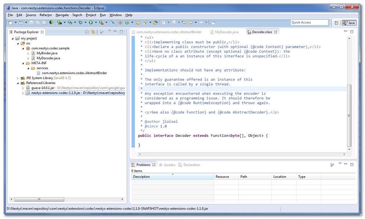
Task: Click the Quick Access search field
Action: [x=309, y=23]
